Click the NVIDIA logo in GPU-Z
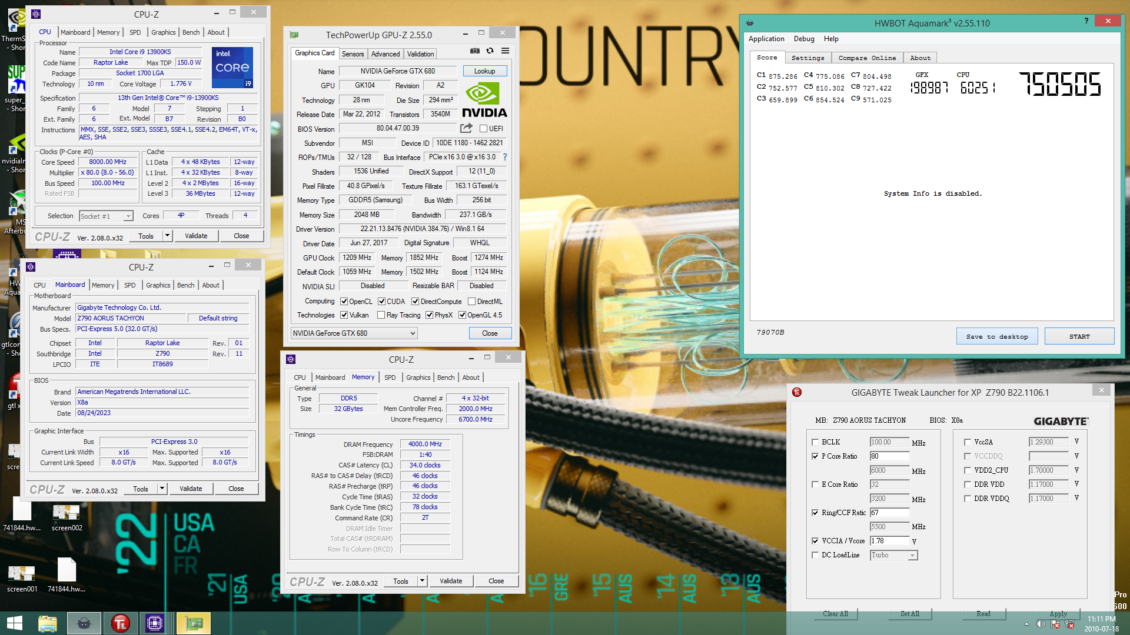This screenshot has height=635, width=1130. point(484,100)
